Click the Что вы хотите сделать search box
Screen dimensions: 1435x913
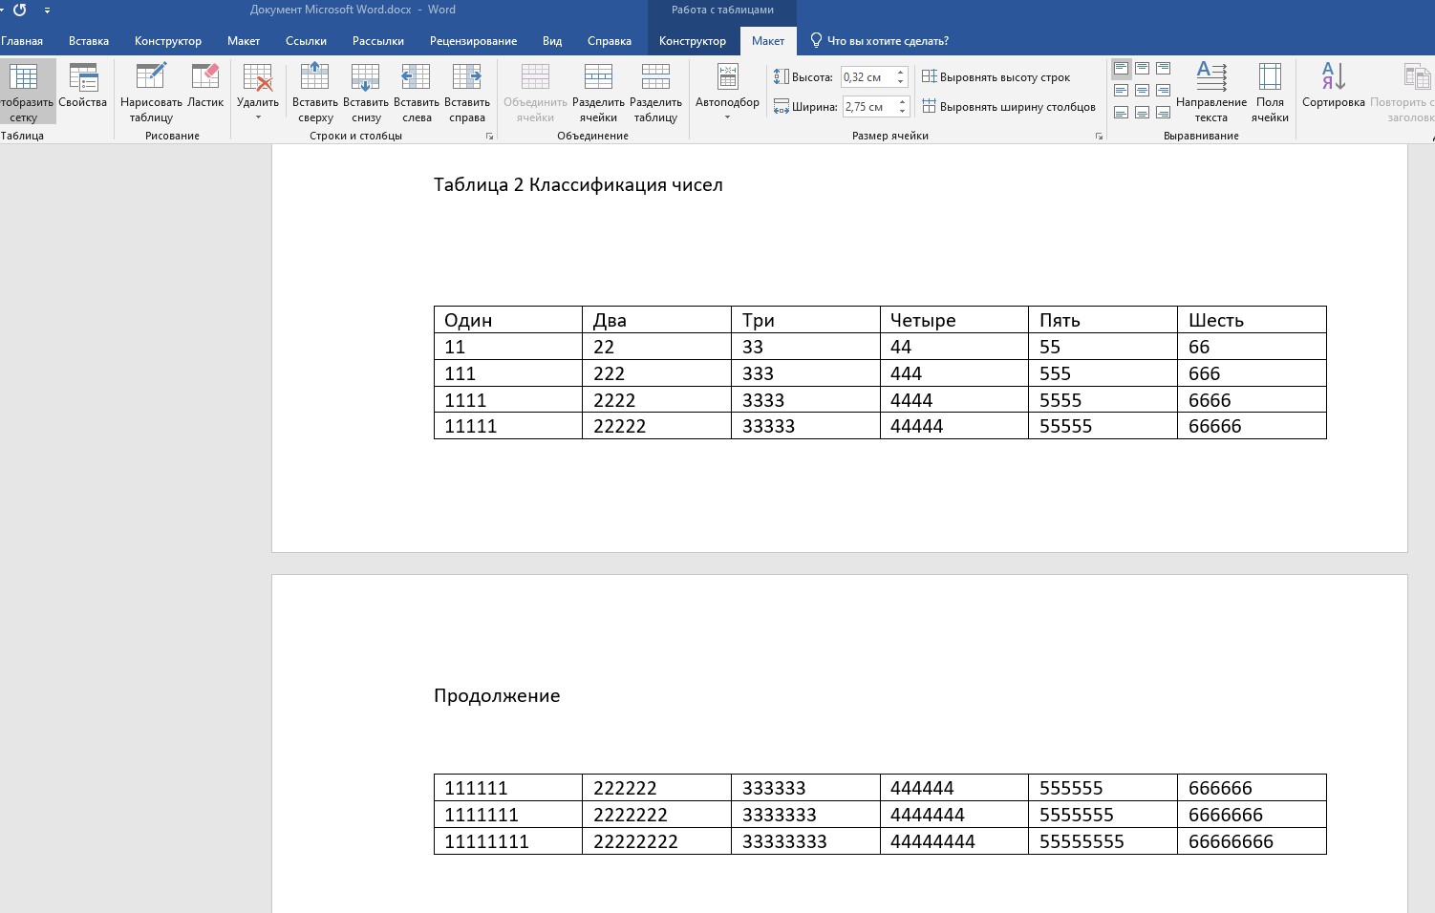coord(888,41)
